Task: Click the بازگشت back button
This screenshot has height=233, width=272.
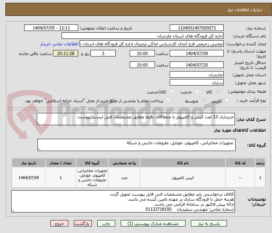Action: [x=83, y=224]
